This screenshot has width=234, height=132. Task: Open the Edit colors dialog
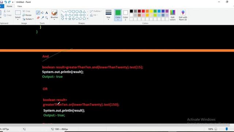[x=173, y=15]
